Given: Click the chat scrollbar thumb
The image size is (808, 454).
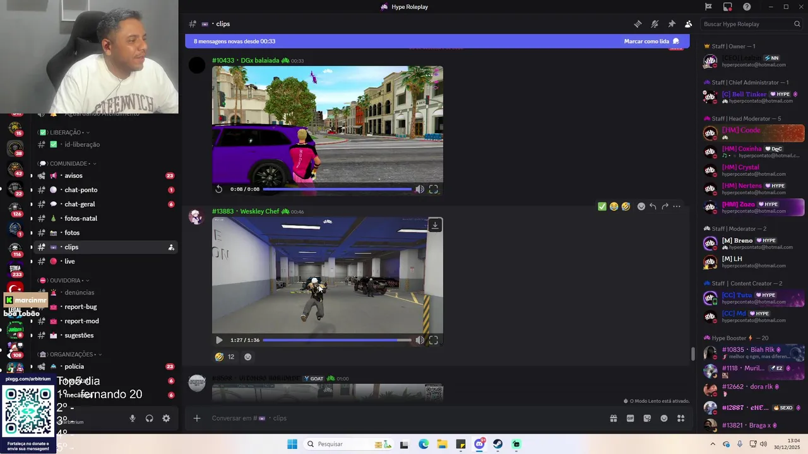Looking at the screenshot, I should [x=692, y=354].
